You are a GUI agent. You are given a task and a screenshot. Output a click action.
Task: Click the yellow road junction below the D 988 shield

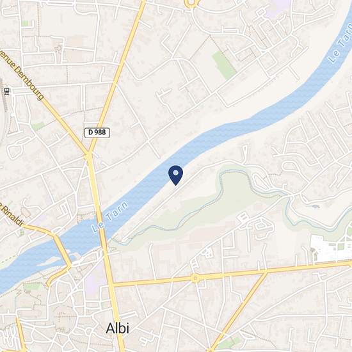pos(88,154)
